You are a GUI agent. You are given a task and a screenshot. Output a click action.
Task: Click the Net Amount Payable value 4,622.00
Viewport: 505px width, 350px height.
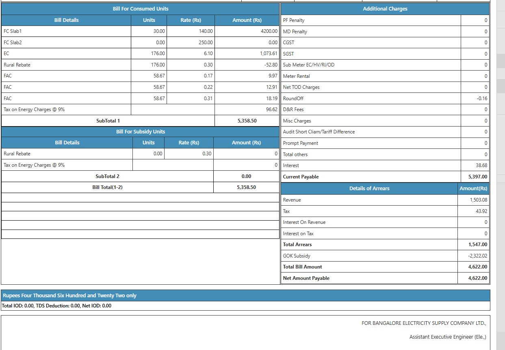[x=478, y=278]
